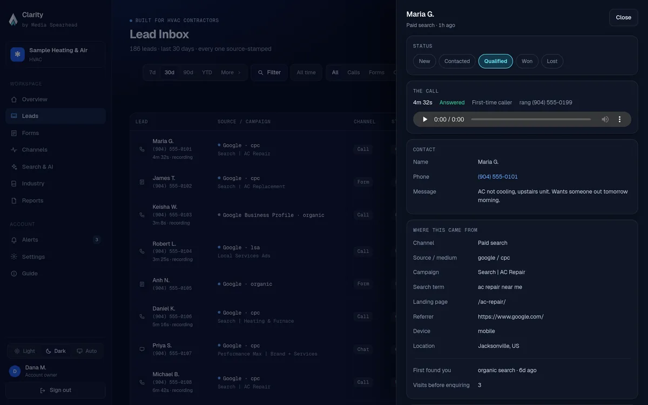Screen dimensions: 648x405
Task: Open the Robert L. lead row
Action: (x=263, y=251)
